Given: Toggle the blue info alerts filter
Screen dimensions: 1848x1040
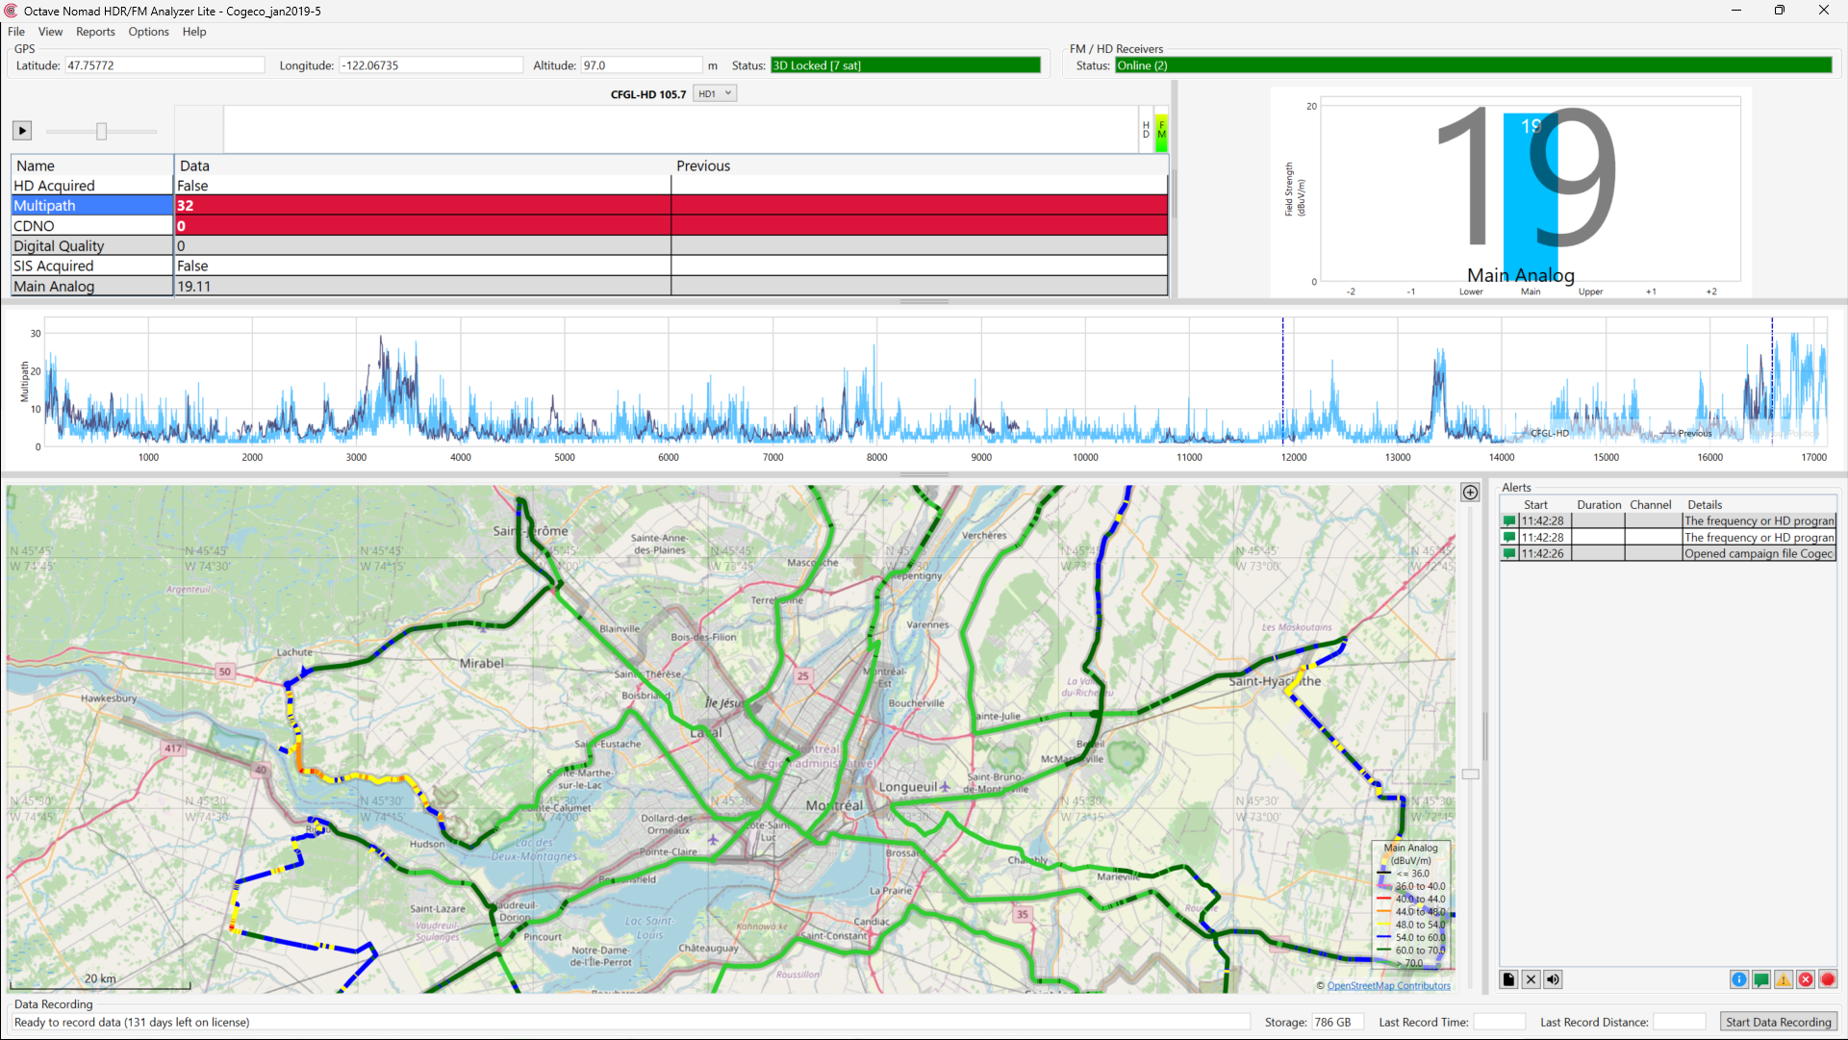Looking at the screenshot, I should pyautogui.click(x=1739, y=979).
